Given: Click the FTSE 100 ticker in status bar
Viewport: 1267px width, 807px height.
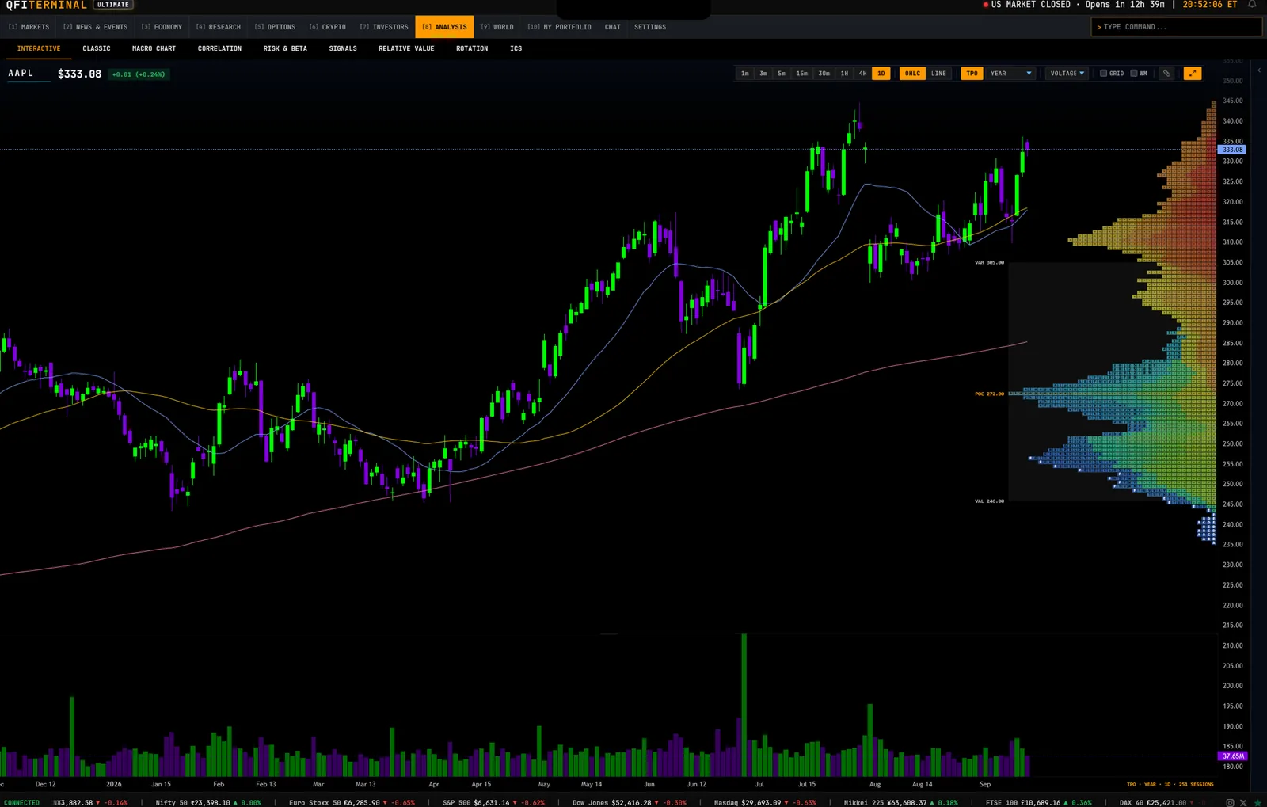Looking at the screenshot, I should [x=1039, y=802].
